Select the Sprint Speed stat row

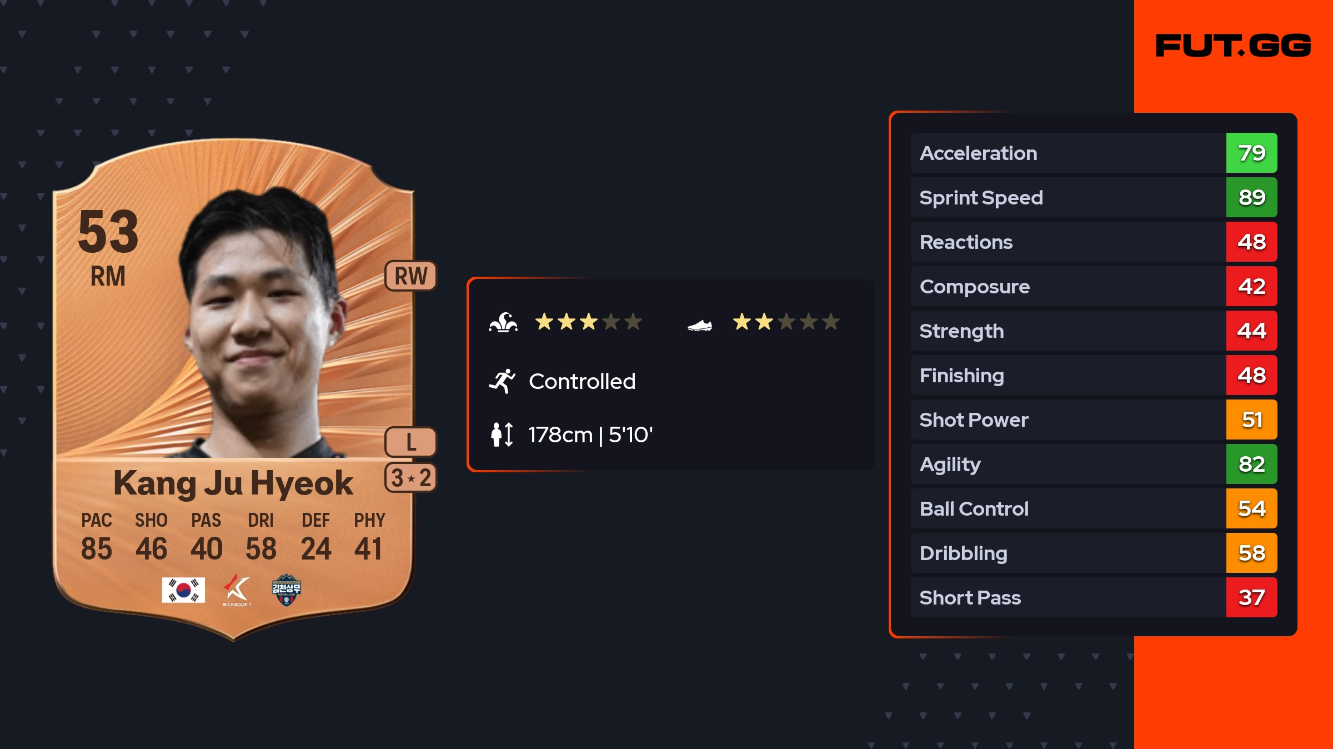tap(1066, 197)
